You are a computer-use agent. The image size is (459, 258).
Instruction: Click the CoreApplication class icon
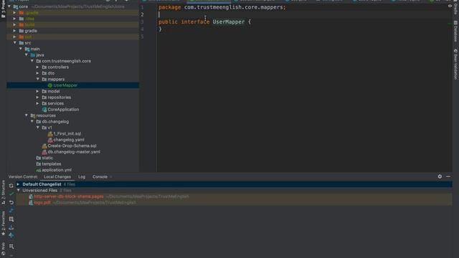pyautogui.click(x=44, y=110)
